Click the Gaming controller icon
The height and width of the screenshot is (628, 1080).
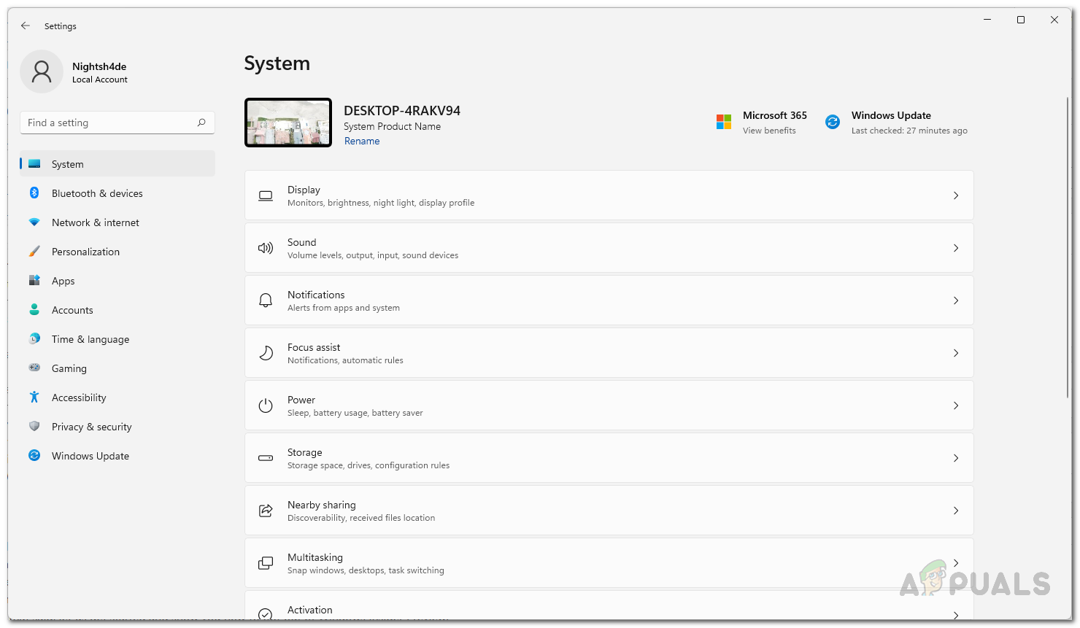(x=34, y=368)
